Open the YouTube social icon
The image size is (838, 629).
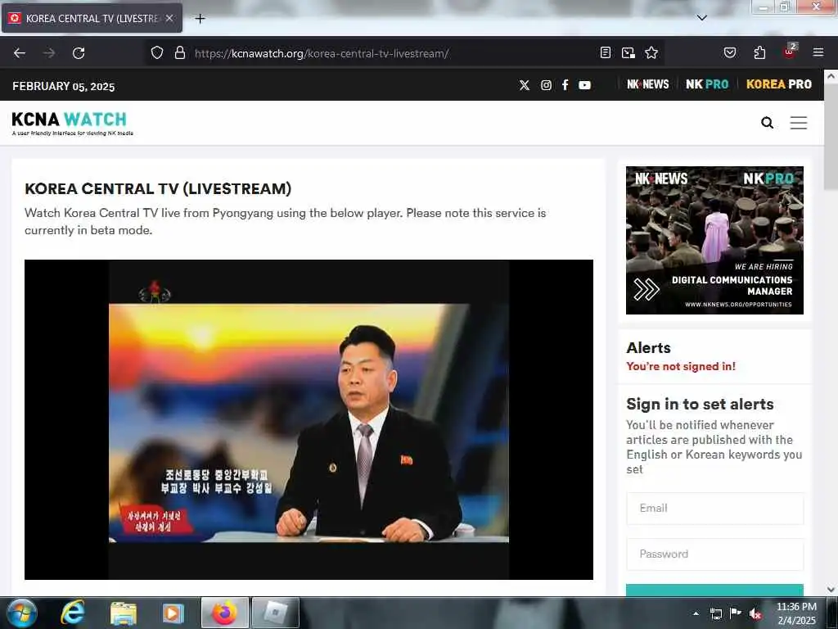tap(584, 85)
